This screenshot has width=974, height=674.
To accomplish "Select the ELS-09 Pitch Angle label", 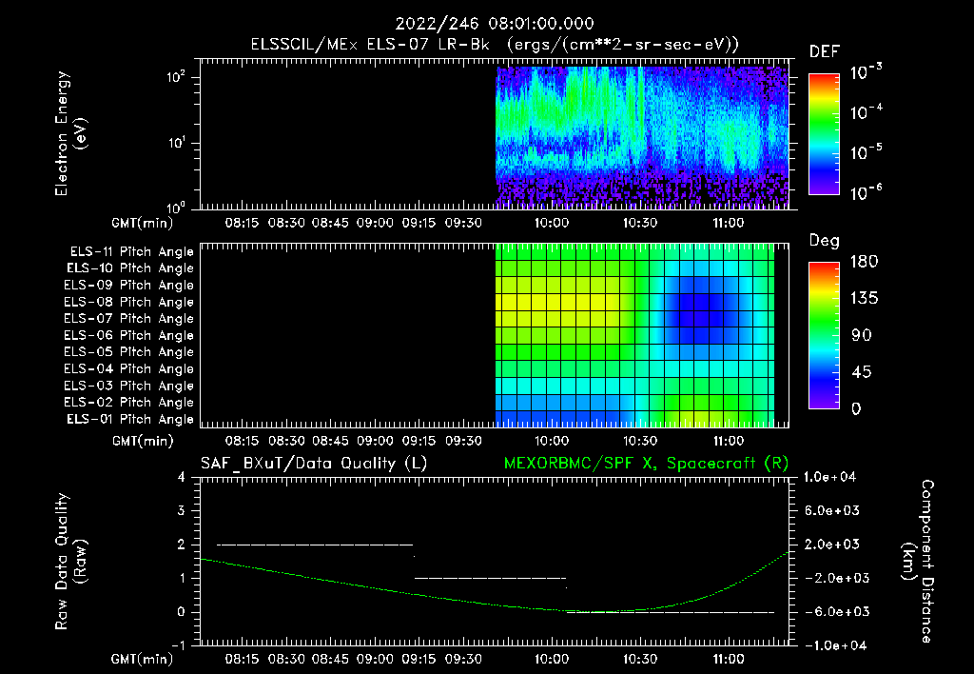I will click(129, 286).
